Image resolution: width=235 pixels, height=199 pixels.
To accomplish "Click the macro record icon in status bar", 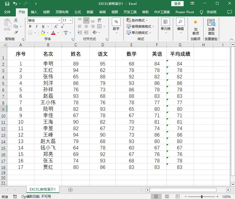I will (x=15, y=197).
